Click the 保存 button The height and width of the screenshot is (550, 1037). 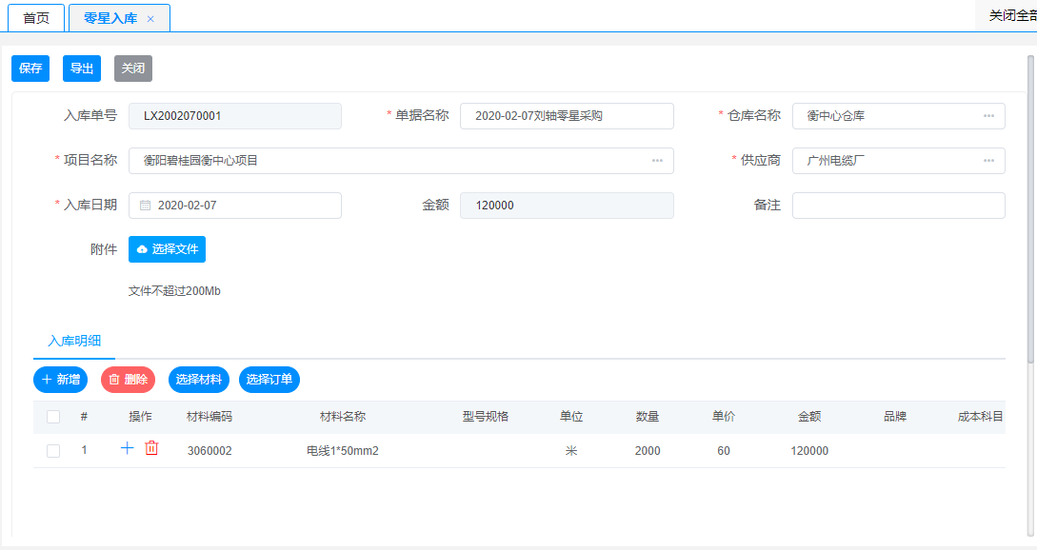pyautogui.click(x=30, y=69)
